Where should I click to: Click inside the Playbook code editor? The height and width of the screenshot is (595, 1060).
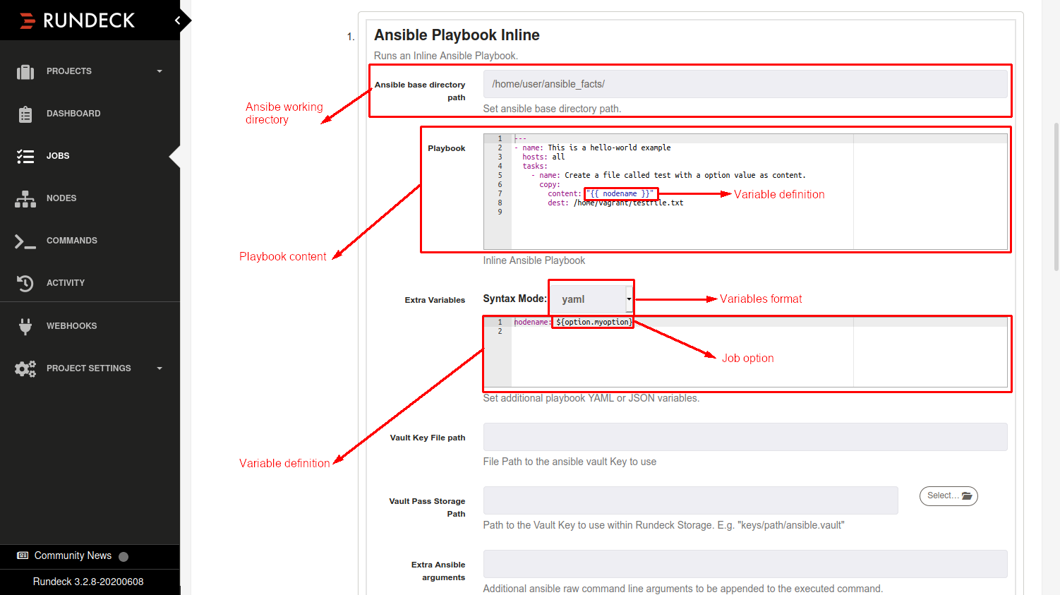pos(745,191)
